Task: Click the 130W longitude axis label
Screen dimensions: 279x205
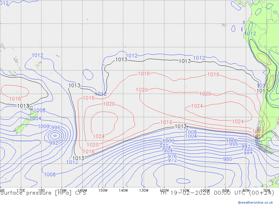Action: coord(144,190)
